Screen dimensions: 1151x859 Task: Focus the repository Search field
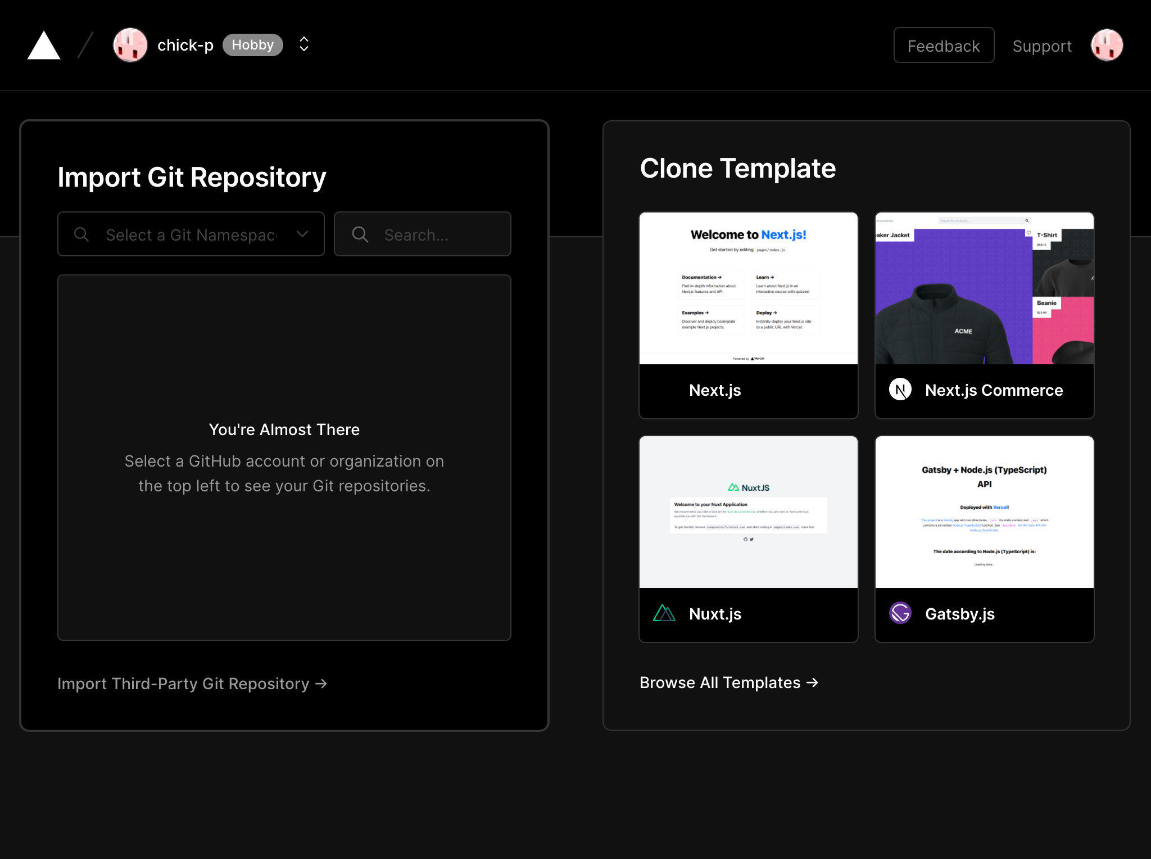[423, 234]
